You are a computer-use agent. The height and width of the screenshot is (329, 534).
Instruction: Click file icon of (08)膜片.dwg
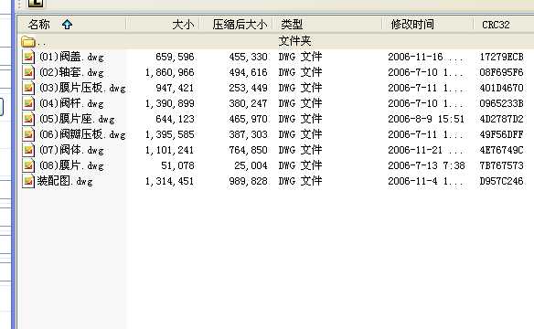(28, 165)
